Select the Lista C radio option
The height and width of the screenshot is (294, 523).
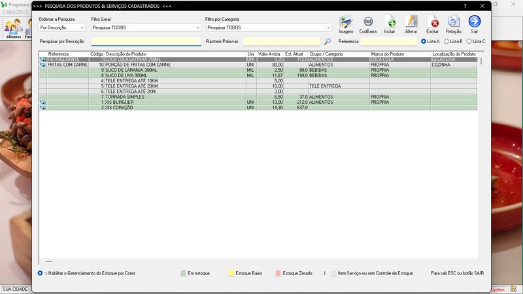476,41
